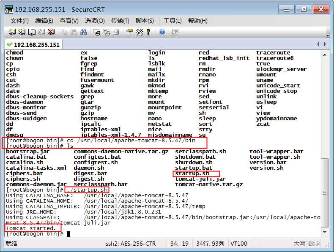Click the Connect in Tab folder icon
This screenshot has height=252, width=334.
tap(32, 32)
